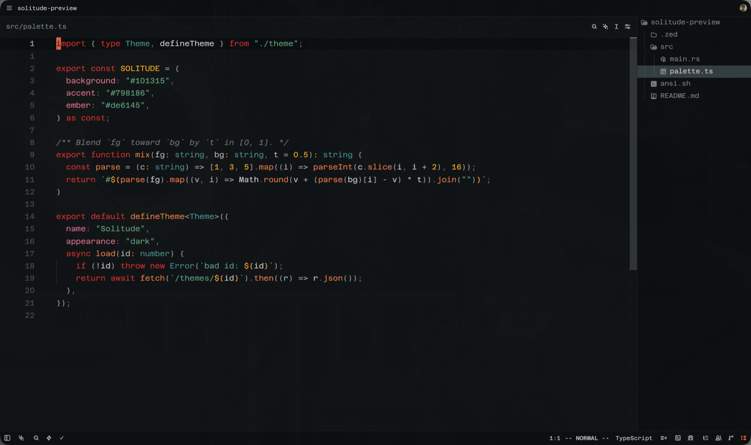Click the "Solitude" name string
Screen dimensions: 751x445
120,229
